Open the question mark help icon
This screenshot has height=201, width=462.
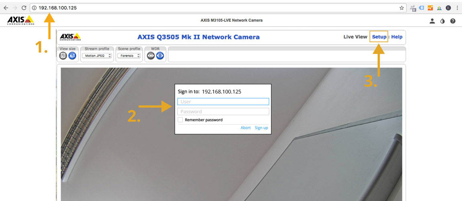pos(453,21)
